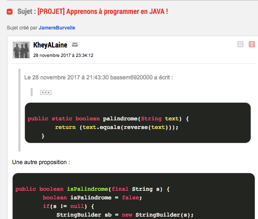Click the red dropdown arrow beside Sujet

coord(9,11)
